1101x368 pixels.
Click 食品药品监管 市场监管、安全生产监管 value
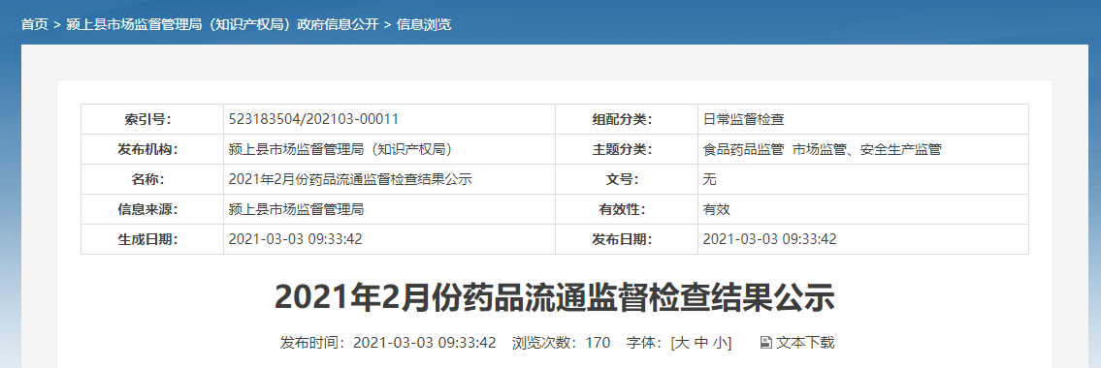pos(823,149)
